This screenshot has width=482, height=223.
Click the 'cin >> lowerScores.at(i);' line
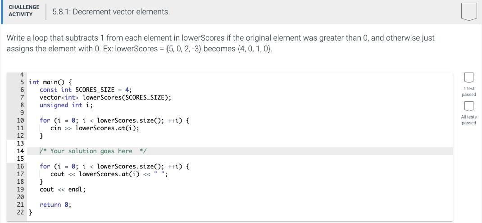click(x=95, y=128)
